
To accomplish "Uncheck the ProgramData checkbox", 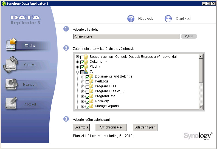I will [87, 97].
